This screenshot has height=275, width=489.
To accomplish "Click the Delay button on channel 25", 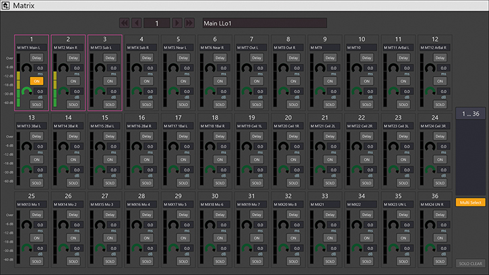I will pos(38,214).
